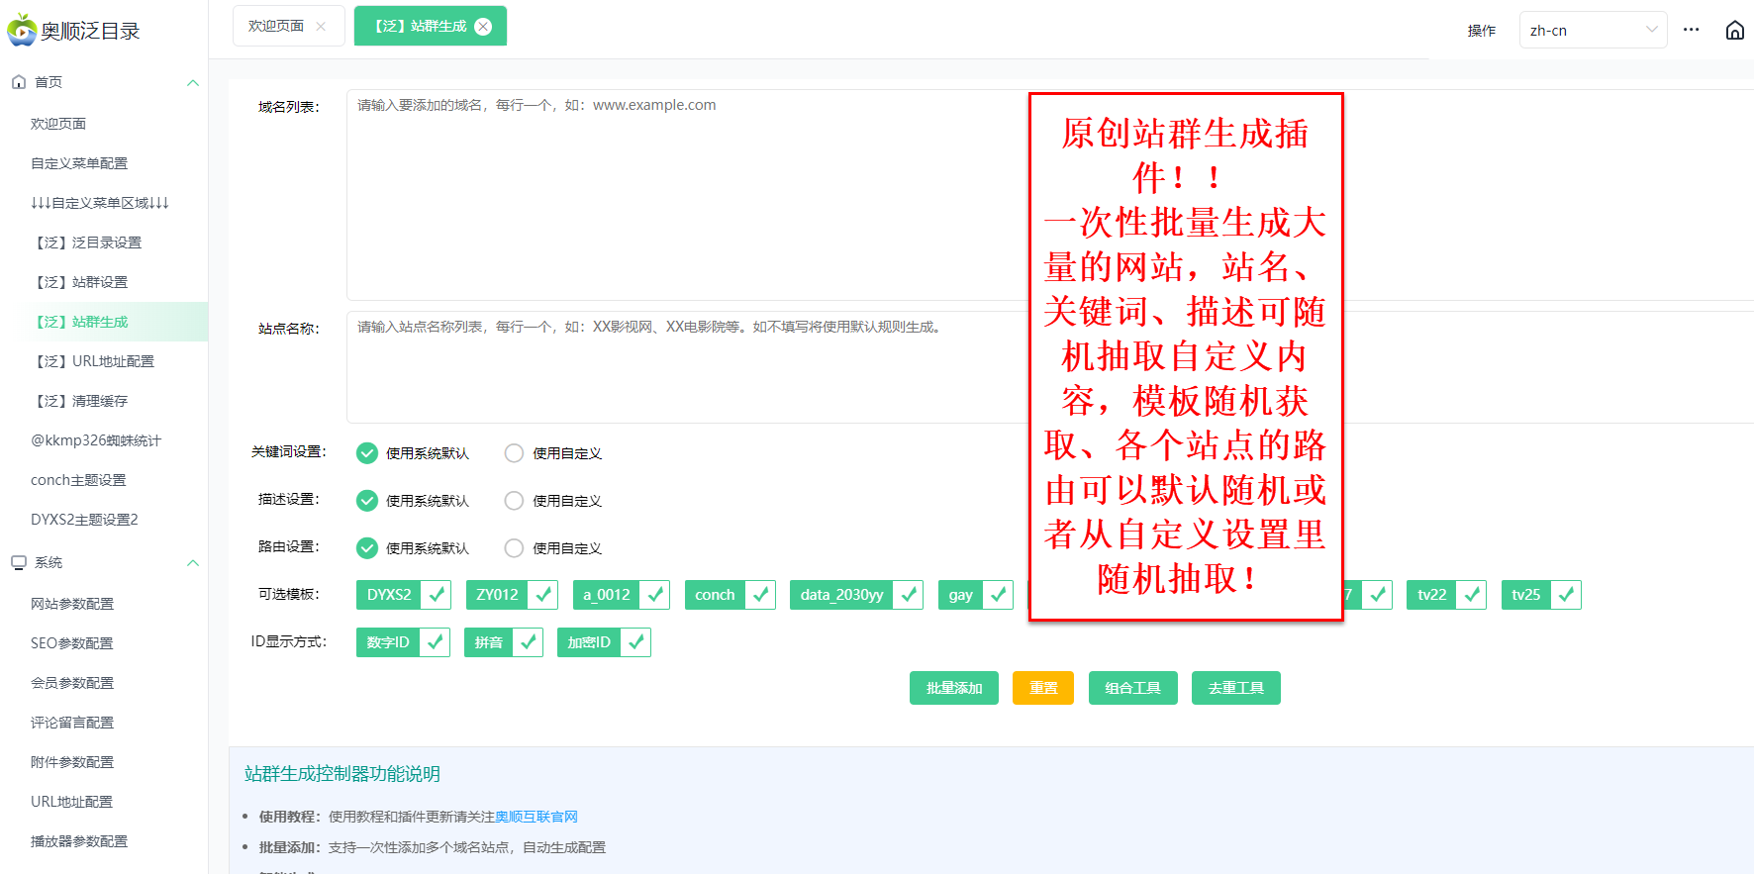The image size is (1754, 874).
Task: Click the 奥顺泛目录 logo icon
Action: (x=22, y=30)
